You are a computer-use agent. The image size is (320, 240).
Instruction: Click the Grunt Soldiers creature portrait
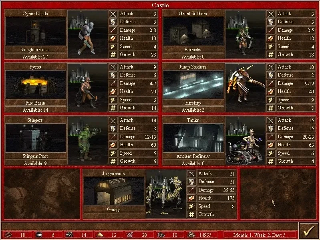coord(245,34)
